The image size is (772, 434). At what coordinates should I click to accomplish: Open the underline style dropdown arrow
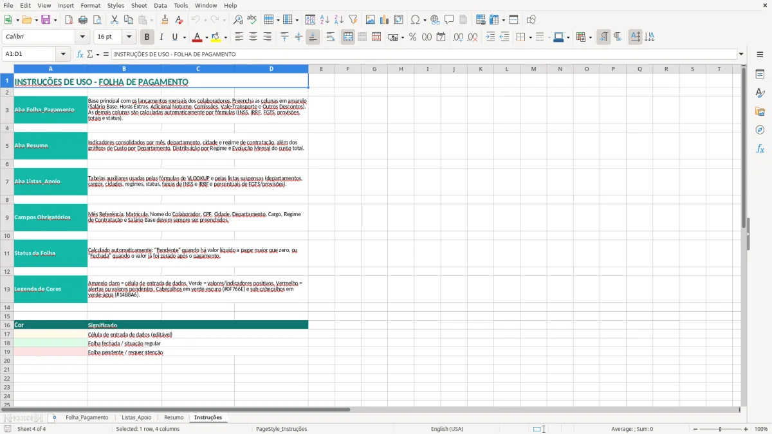(x=184, y=37)
